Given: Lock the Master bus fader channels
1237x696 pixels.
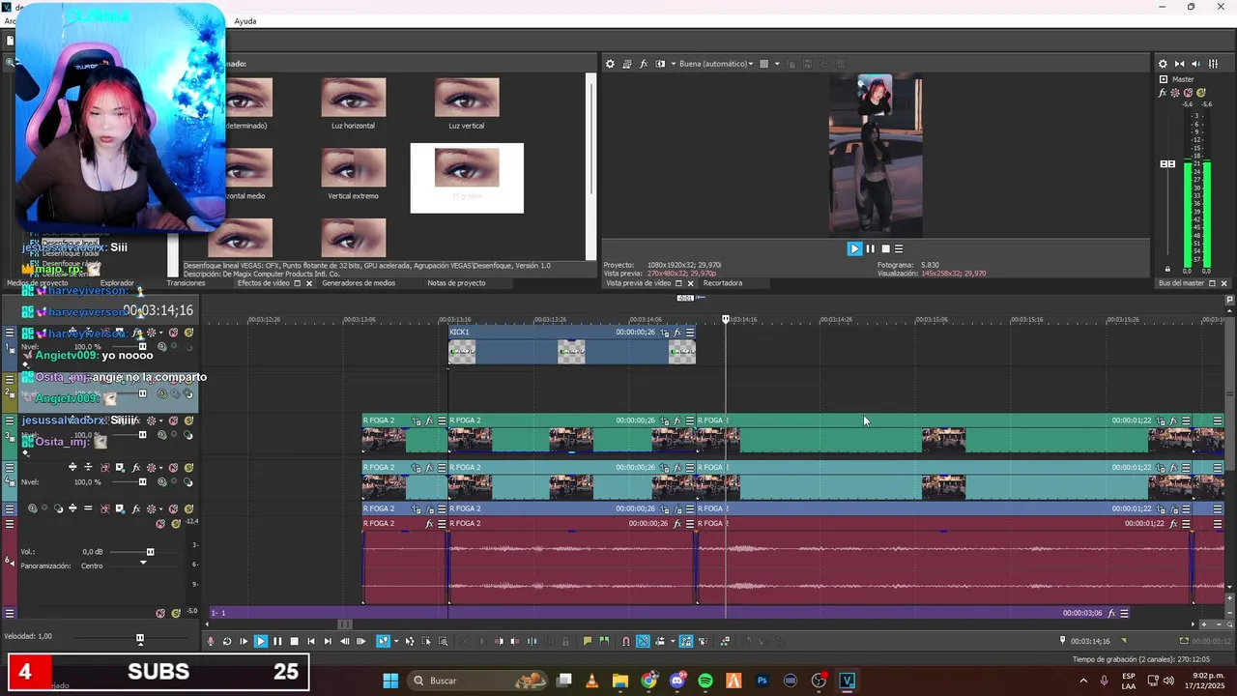Looking at the screenshot, I should pyautogui.click(x=1167, y=270).
